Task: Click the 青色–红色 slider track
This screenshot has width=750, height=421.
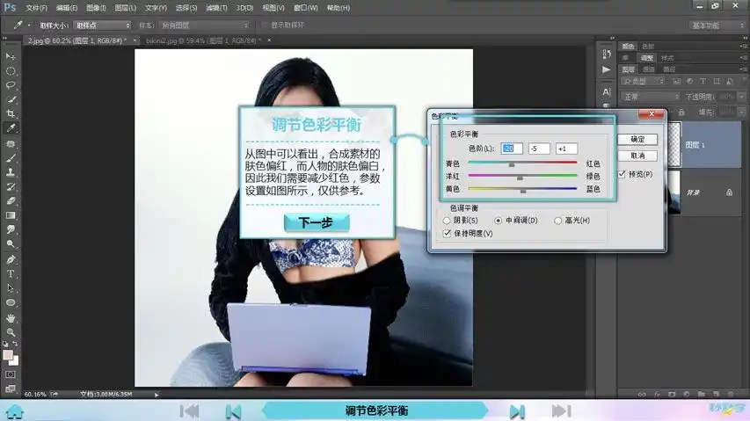Action: 522,163
